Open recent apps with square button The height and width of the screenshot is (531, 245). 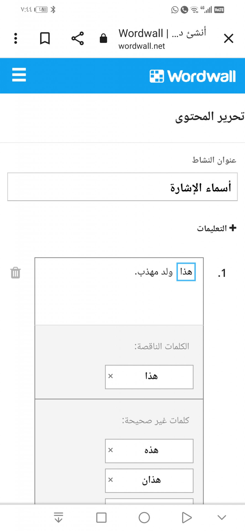click(101, 517)
